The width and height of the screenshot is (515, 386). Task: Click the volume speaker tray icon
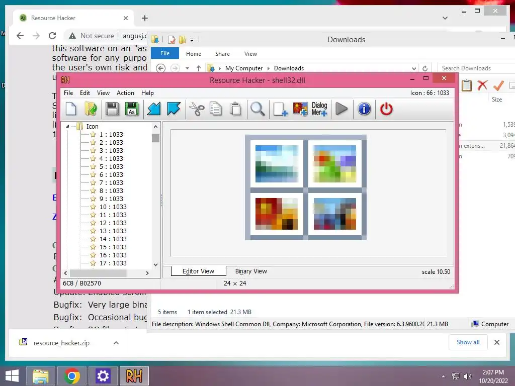(x=467, y=376)
